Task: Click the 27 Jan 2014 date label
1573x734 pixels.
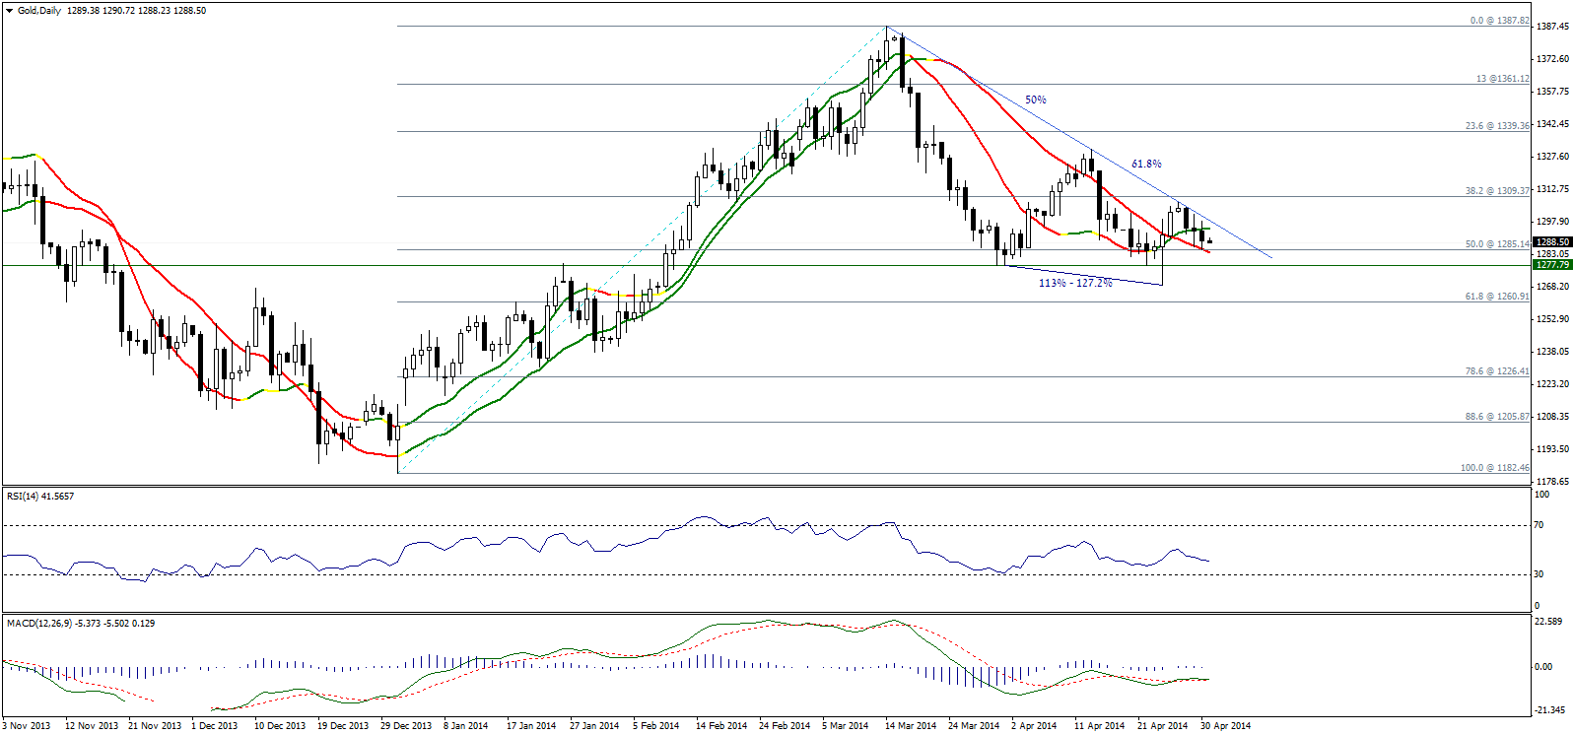Action: click(x=594, y=726)
